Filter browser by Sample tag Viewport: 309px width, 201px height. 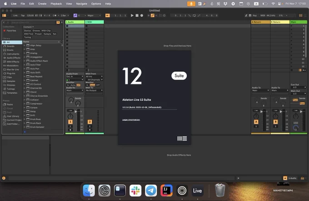[47, 34]
